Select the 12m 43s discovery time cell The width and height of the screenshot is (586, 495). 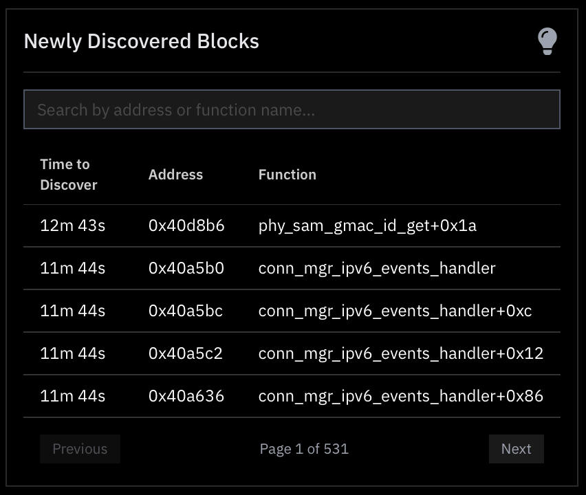[72, 225]
